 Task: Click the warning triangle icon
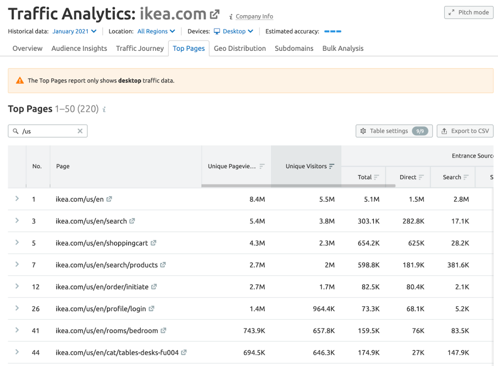(20, 80)
